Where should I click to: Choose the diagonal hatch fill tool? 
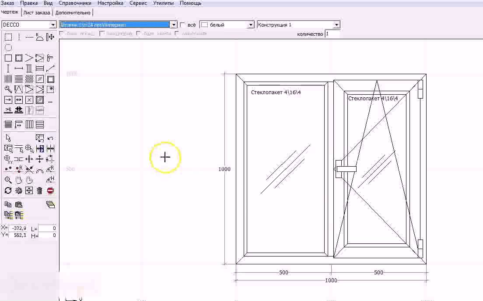tap(29, 79)
